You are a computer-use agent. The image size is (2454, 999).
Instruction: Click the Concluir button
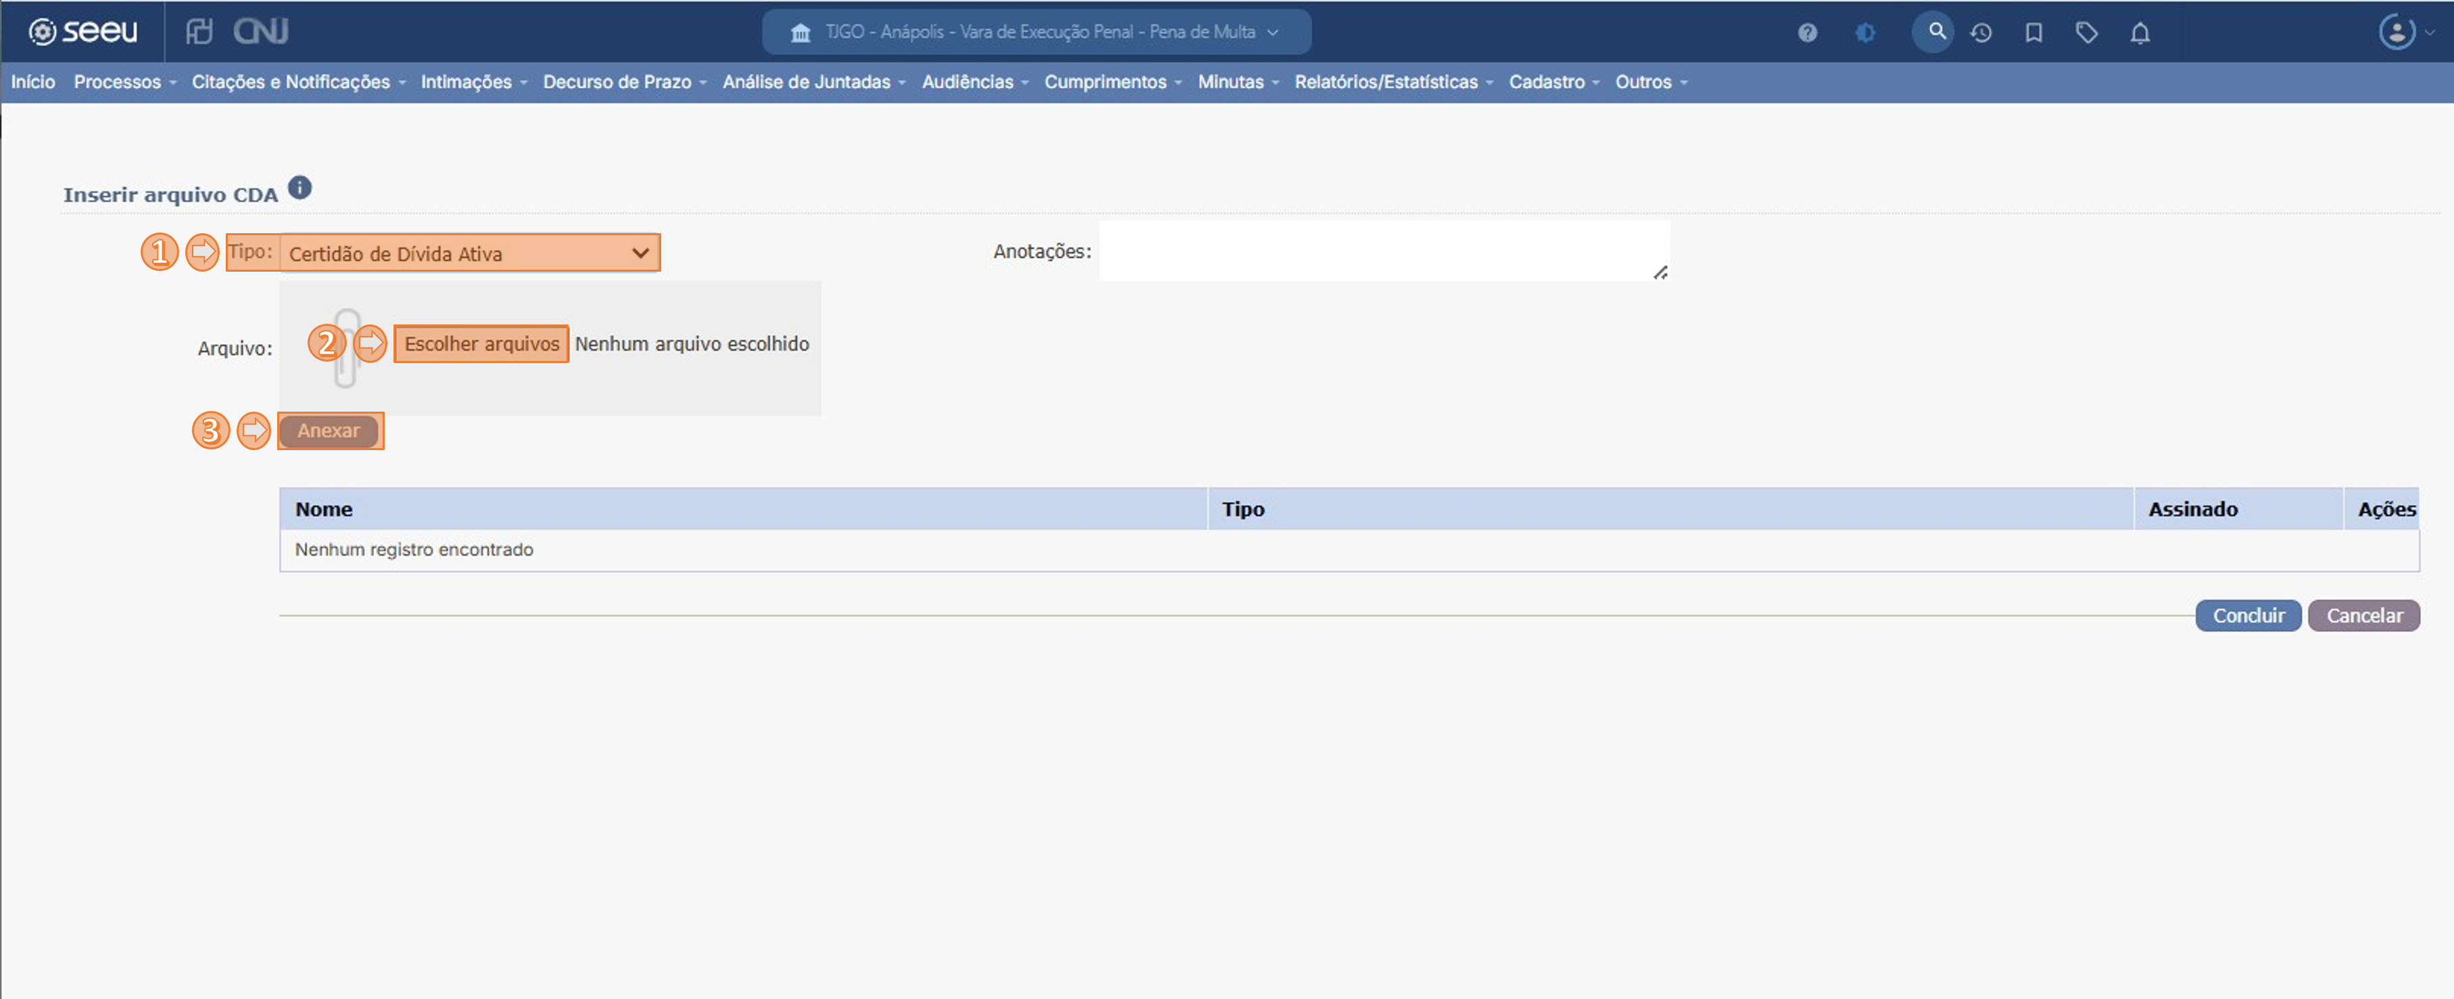tap(2247, 615)
